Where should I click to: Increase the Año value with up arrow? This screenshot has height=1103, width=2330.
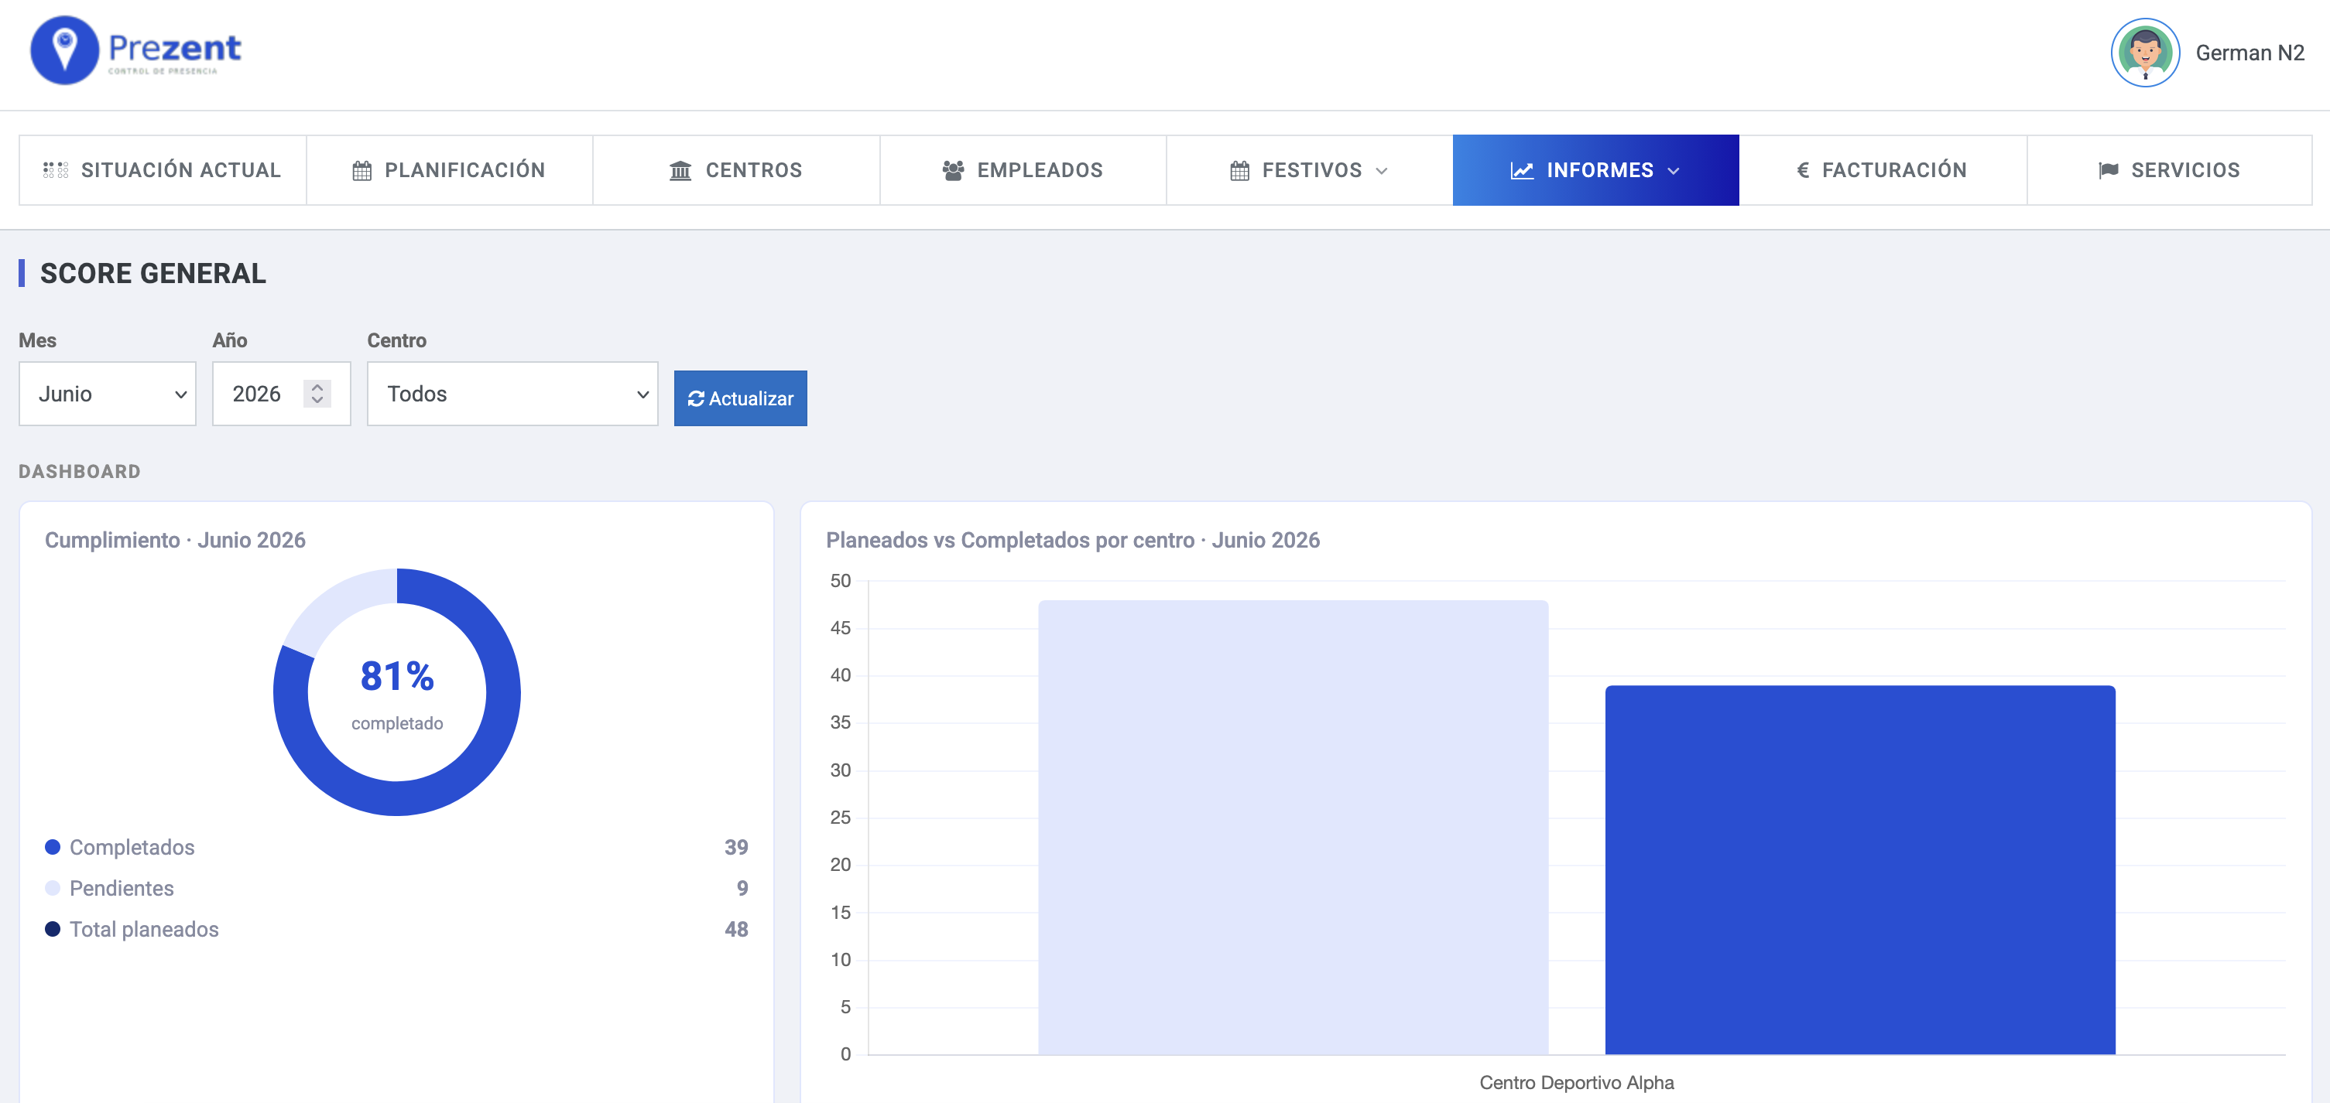[x=317, y=386]
